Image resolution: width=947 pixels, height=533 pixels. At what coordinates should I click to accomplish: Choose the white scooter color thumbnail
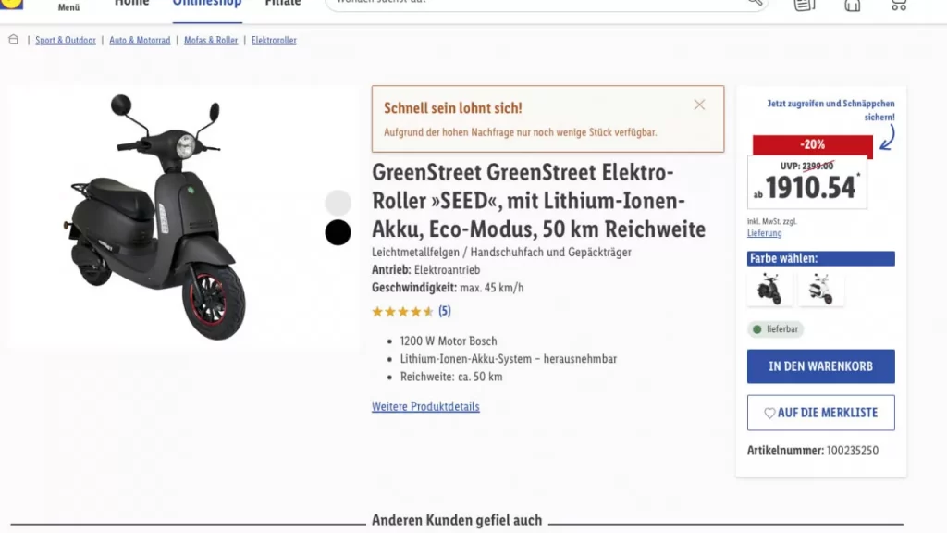[x=821, y=290]
